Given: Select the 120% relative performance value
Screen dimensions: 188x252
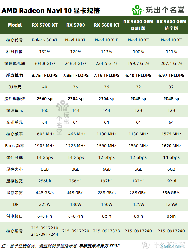Looking at the screenshot, I should point(76,52).
